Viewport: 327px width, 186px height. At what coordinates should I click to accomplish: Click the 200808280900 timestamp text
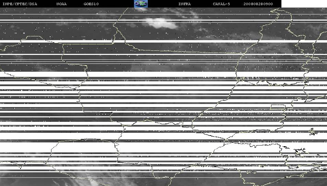click(x=258, y=4)
